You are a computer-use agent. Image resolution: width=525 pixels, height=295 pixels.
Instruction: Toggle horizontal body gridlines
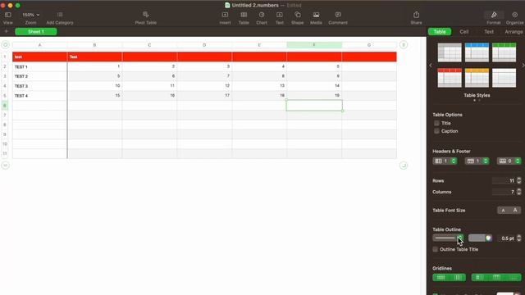(441, 277)
